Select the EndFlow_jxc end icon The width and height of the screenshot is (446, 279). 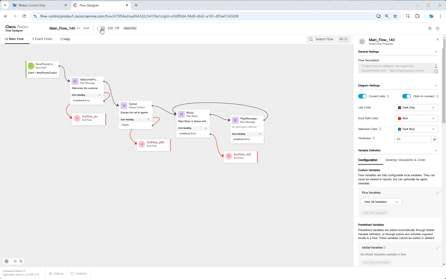tap(77, 118)
